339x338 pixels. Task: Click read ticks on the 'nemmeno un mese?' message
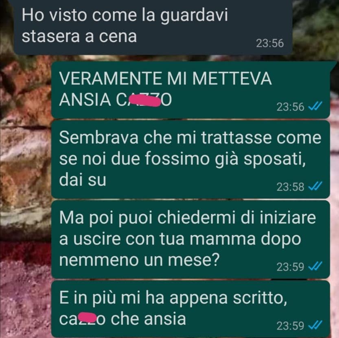[x=315, y=266]
